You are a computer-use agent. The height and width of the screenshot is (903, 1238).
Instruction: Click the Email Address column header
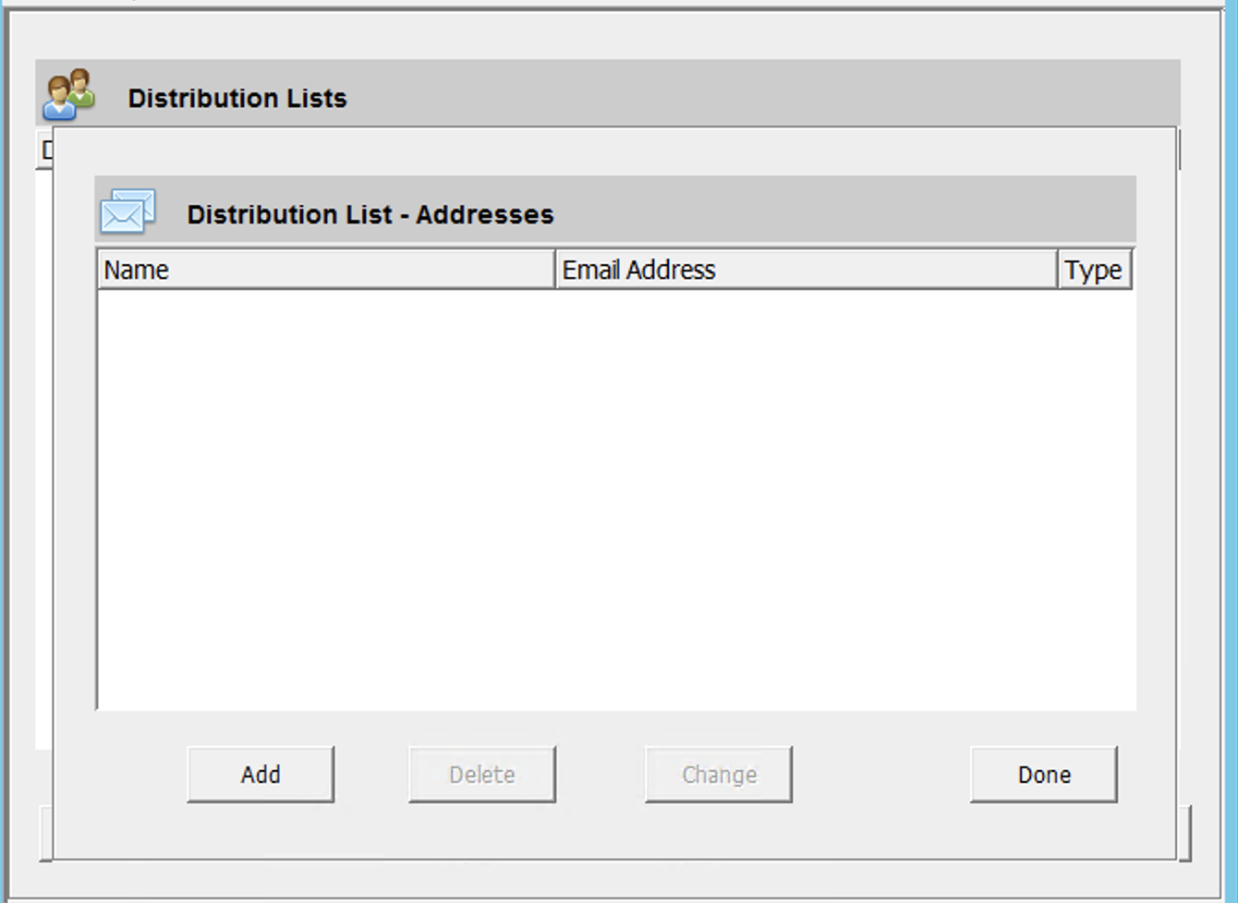coord(805,270)
